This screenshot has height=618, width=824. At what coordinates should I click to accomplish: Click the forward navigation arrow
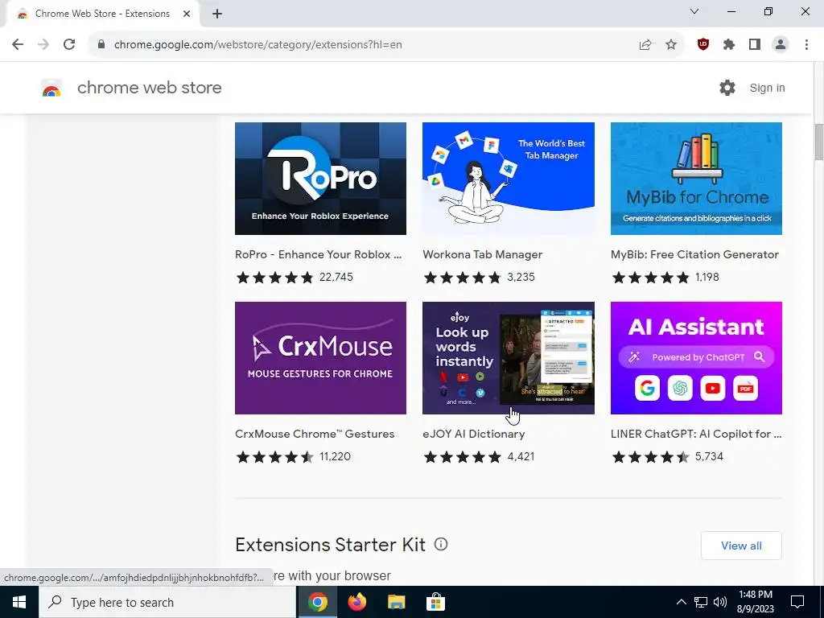point(43,45)
